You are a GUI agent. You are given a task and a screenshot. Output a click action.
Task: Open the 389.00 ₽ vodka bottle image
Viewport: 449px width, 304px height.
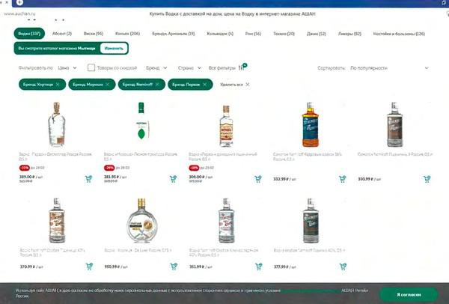(x=56, y=124)
